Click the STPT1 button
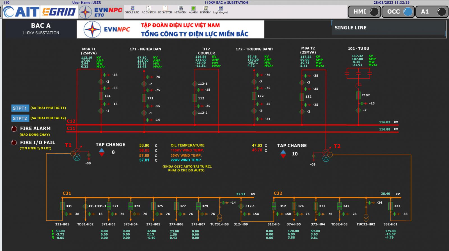449x251 pixels. coord(20,108)
